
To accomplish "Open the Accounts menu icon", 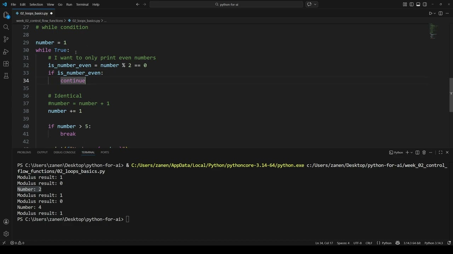I will tap(6, 222).
